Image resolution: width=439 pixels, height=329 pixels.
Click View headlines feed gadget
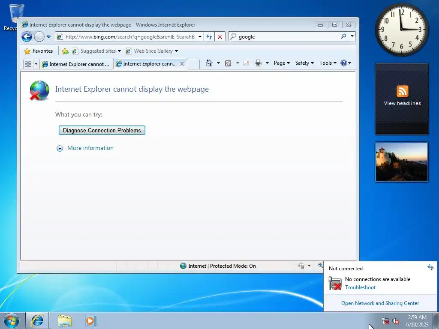(402, 99)
